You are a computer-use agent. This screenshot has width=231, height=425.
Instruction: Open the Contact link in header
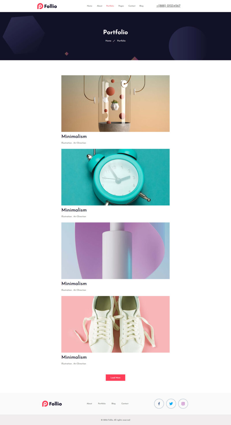pos(132,6)
